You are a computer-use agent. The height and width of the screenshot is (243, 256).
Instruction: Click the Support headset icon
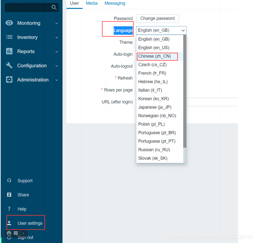tap(9, 180)
